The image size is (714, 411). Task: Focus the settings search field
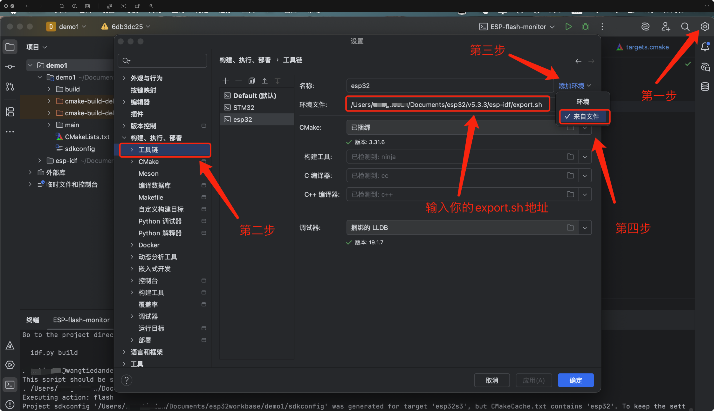[162, 60]
